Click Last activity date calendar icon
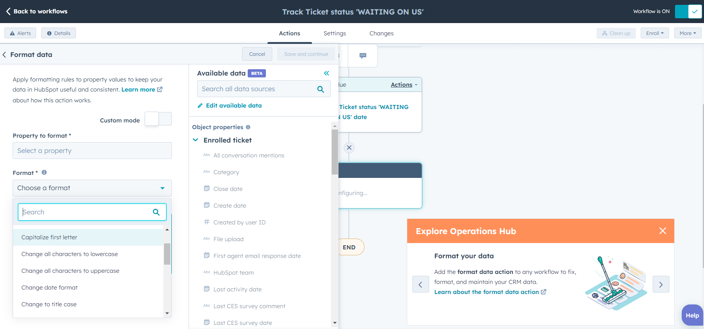The width and height of the screenshot is (704, 329). click(207, 289)
